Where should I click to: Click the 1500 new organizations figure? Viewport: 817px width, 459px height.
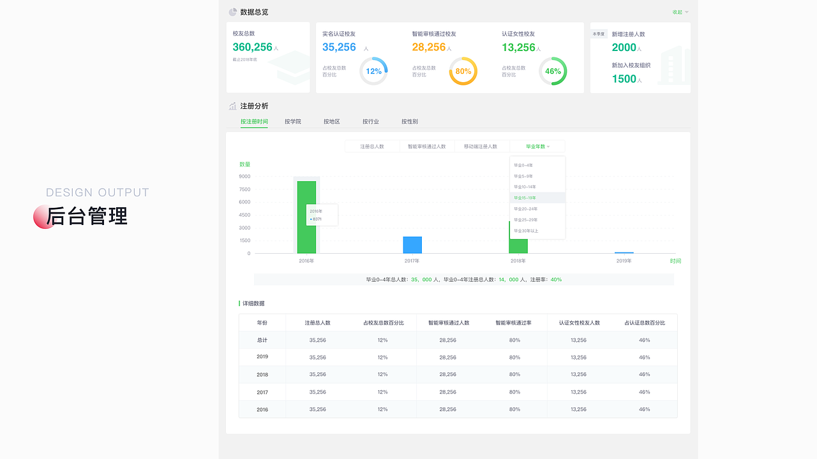(x=624, y=79)
